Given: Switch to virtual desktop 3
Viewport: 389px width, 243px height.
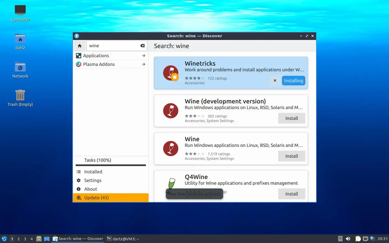Looking at the screenshot, I should pos(25,239).
